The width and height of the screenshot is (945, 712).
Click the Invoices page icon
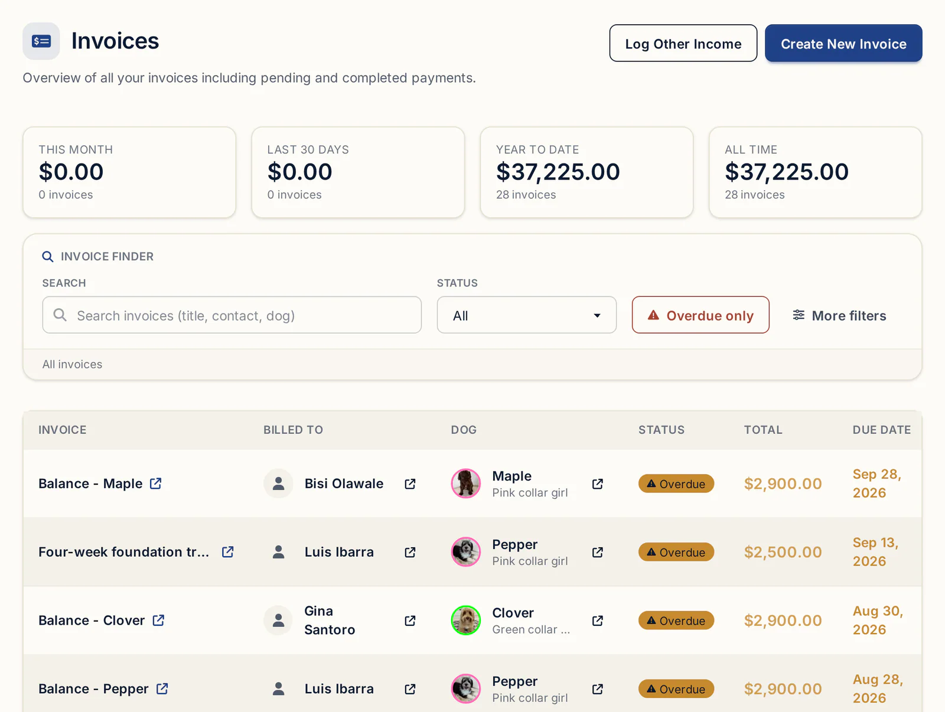(x=41, y=41)
